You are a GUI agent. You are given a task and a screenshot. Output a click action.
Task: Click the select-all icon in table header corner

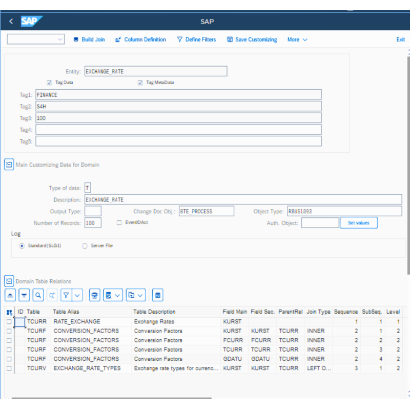10,312
